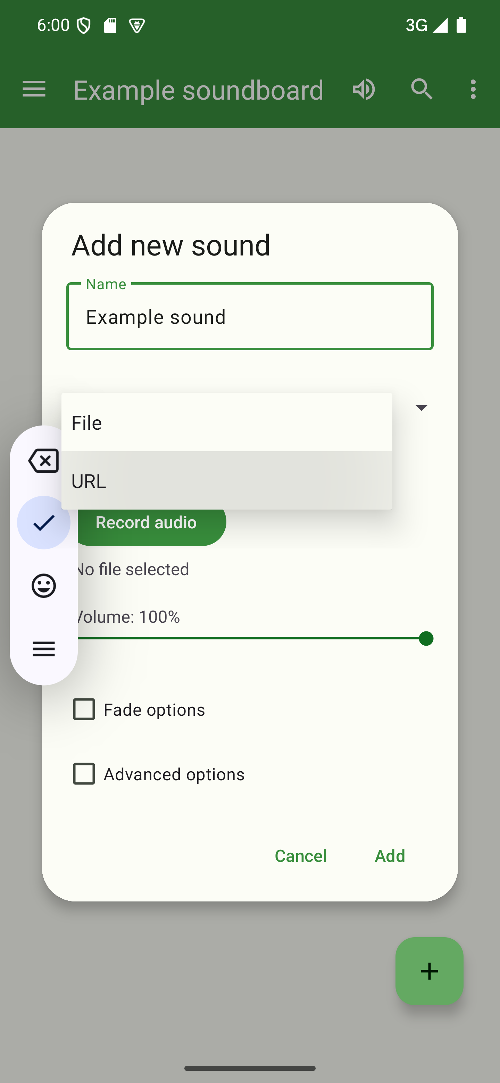Confirm with the checkmark icon
Screen dimensions: 500x1083
[x=44, y=522]
